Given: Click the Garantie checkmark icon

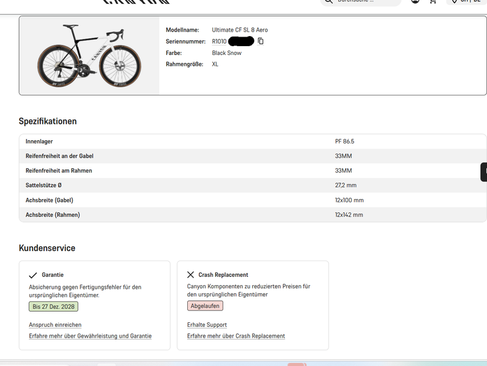Looking at the screenshot, I should point(33,275).
